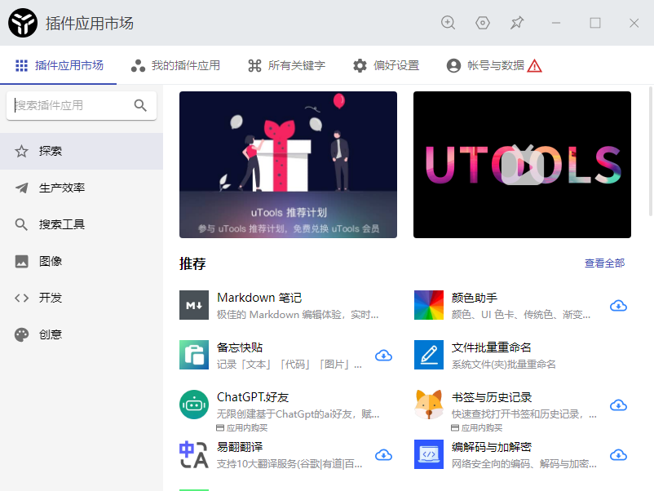The image size is (654, 491).
Task: Open the hexagon settings icon in title bar
Action: tap(483, 23)
